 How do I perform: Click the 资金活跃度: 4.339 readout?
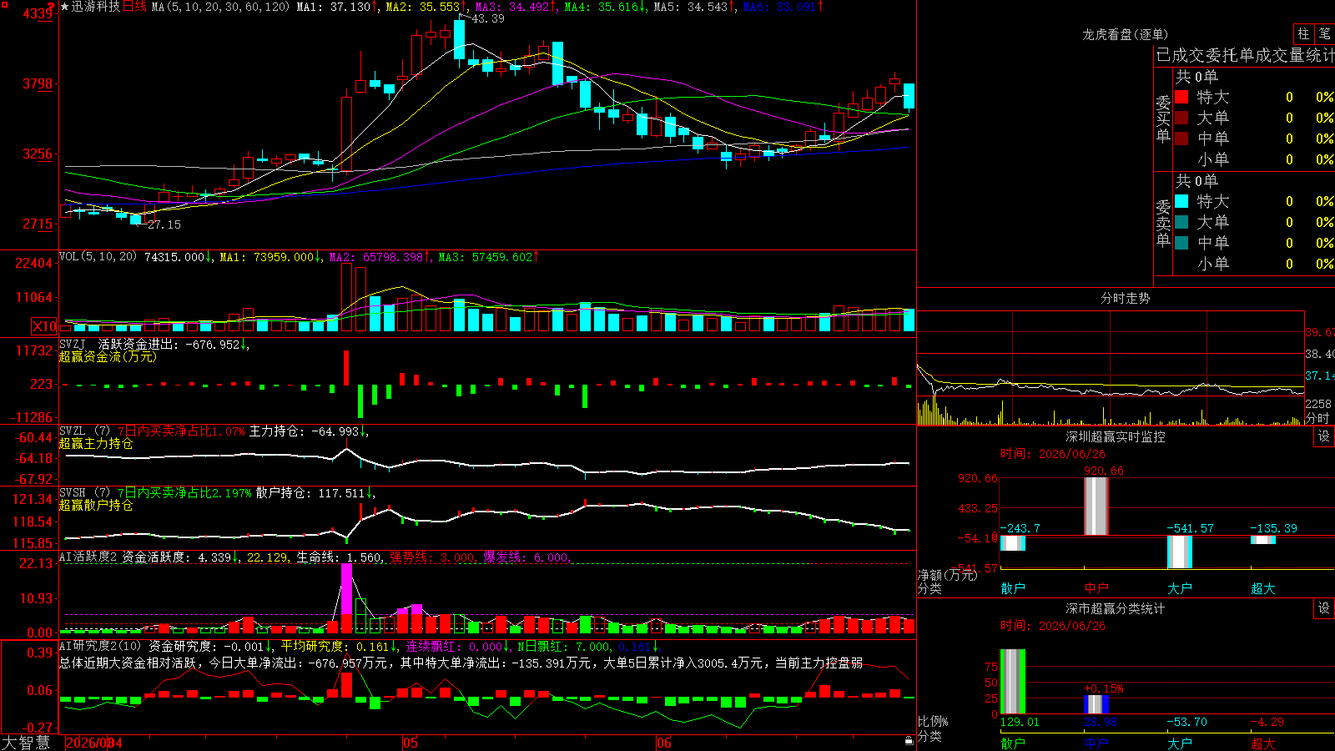180,557
